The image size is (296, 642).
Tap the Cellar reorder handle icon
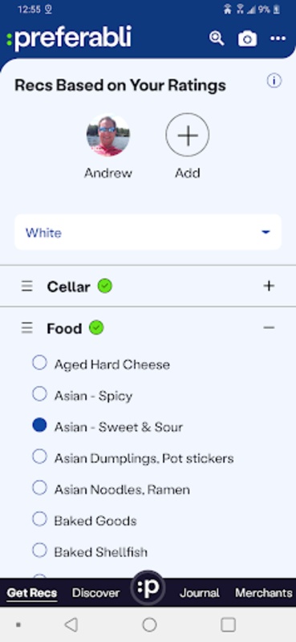click(x=27, y=286)
